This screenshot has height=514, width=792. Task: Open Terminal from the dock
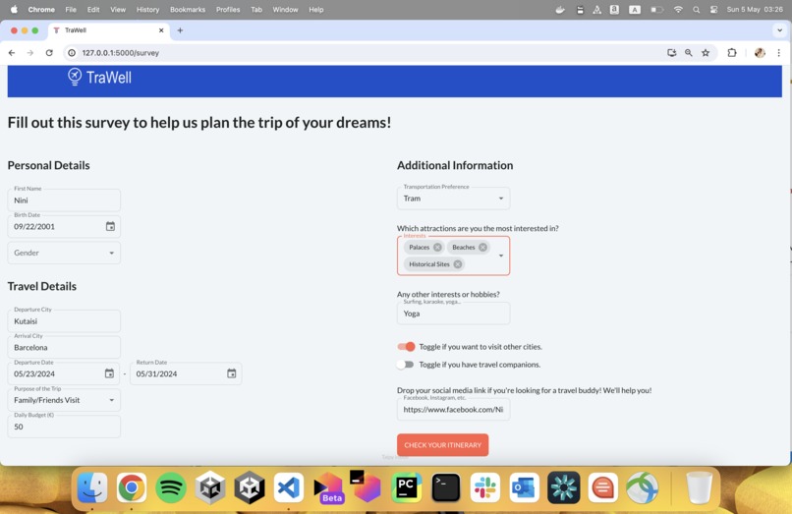(446, 487)
